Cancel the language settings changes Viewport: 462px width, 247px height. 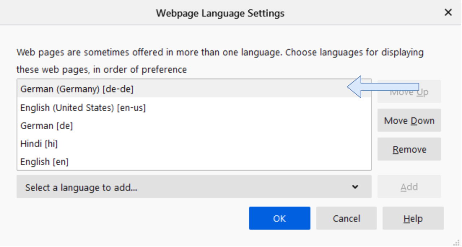point(346,218)
